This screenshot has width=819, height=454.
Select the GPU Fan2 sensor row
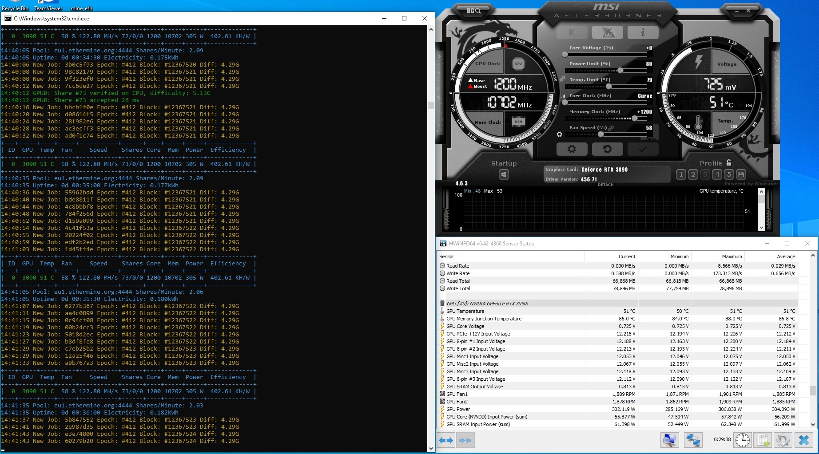618,402
